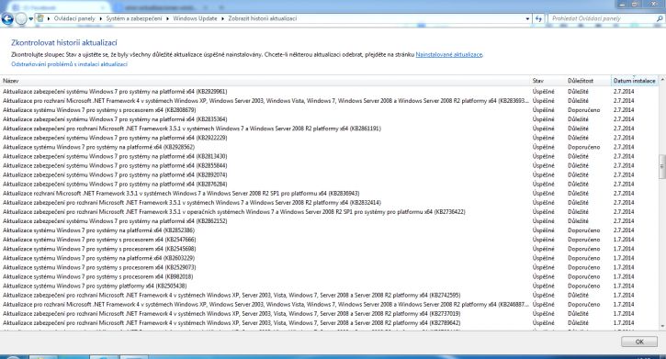Screen dimensions: 666x359
Task: Select the .NET Framework update KB2736422
Action: (329, 212)
